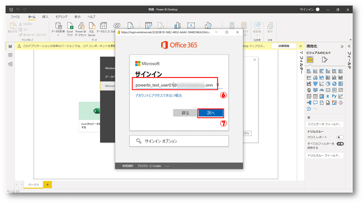The width and height of the screenshot is (364, 204).
Task: Open Sign-in options in login dialog
Action: click(x=179, y=141)
